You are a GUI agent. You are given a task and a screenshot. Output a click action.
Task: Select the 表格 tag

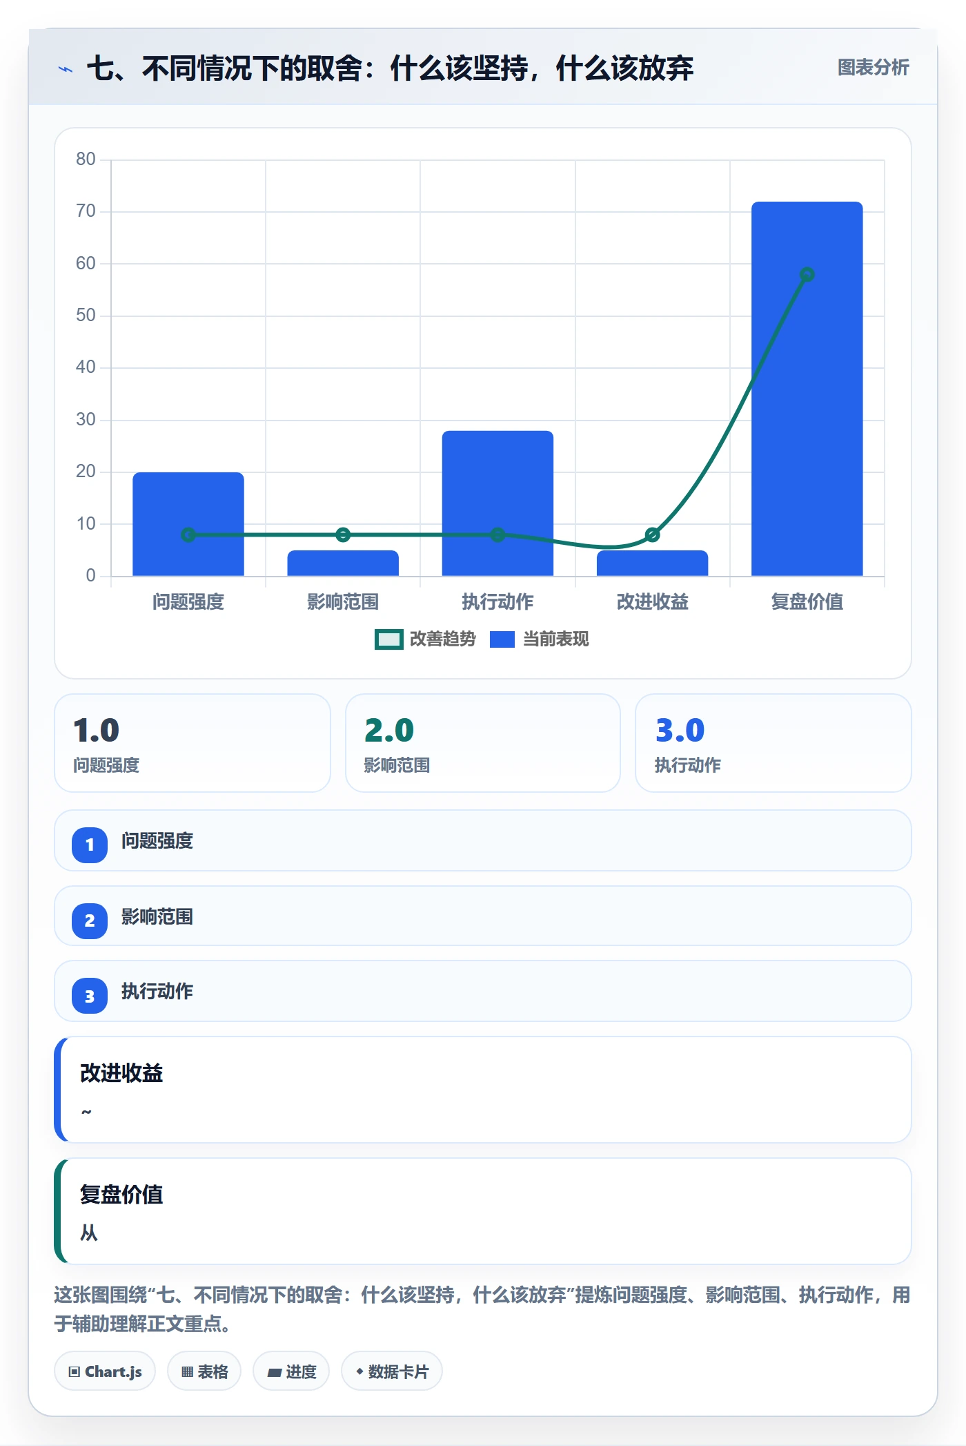coord(204,1371)
